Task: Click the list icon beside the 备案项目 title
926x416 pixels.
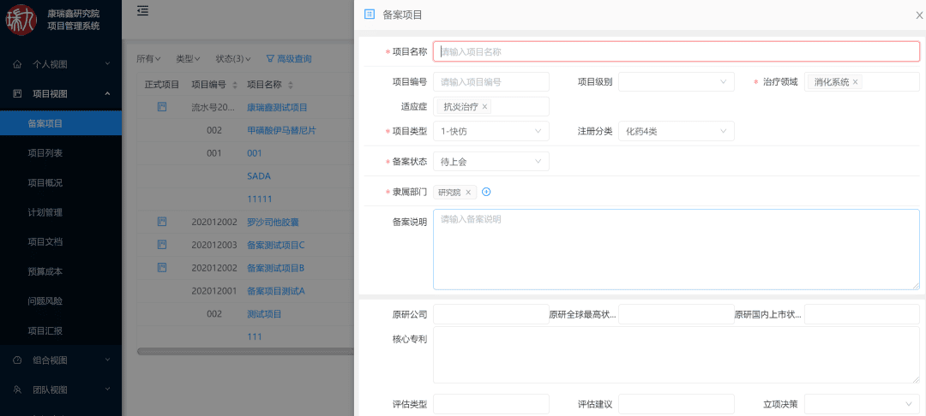Action: (370, 15)
